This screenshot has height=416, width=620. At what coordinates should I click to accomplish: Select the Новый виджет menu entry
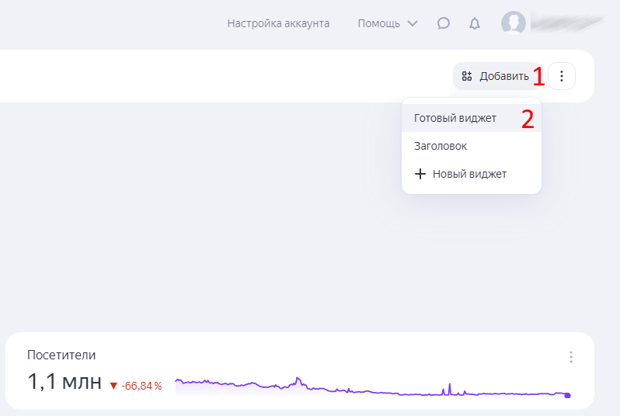pyautogui.click(x=469, y=174)
